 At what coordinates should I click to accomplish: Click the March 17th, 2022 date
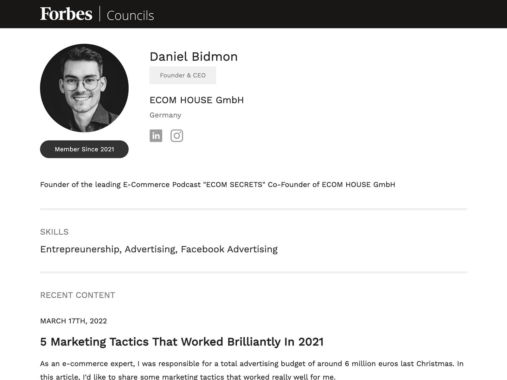point(74,321)
